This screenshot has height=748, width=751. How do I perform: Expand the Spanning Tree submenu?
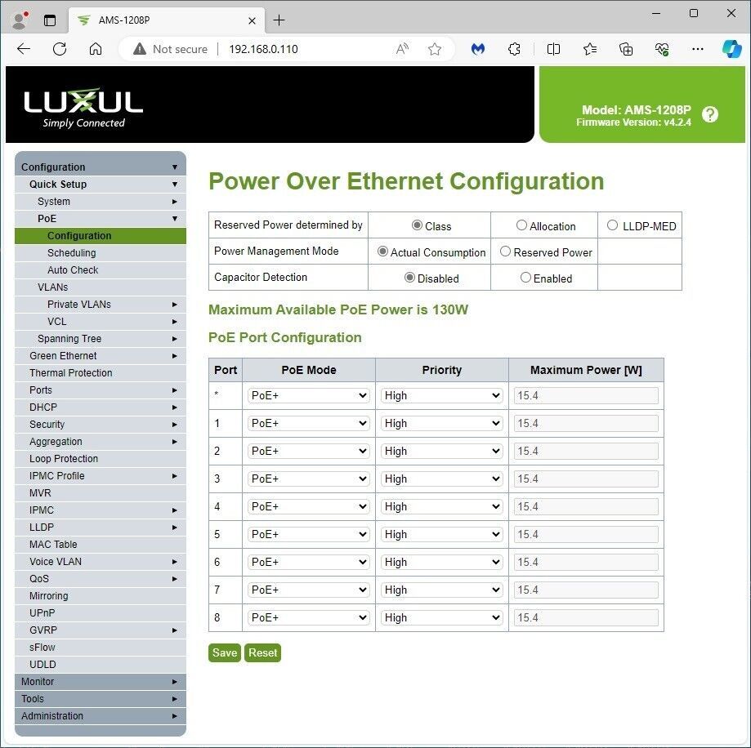click(101, 338)
